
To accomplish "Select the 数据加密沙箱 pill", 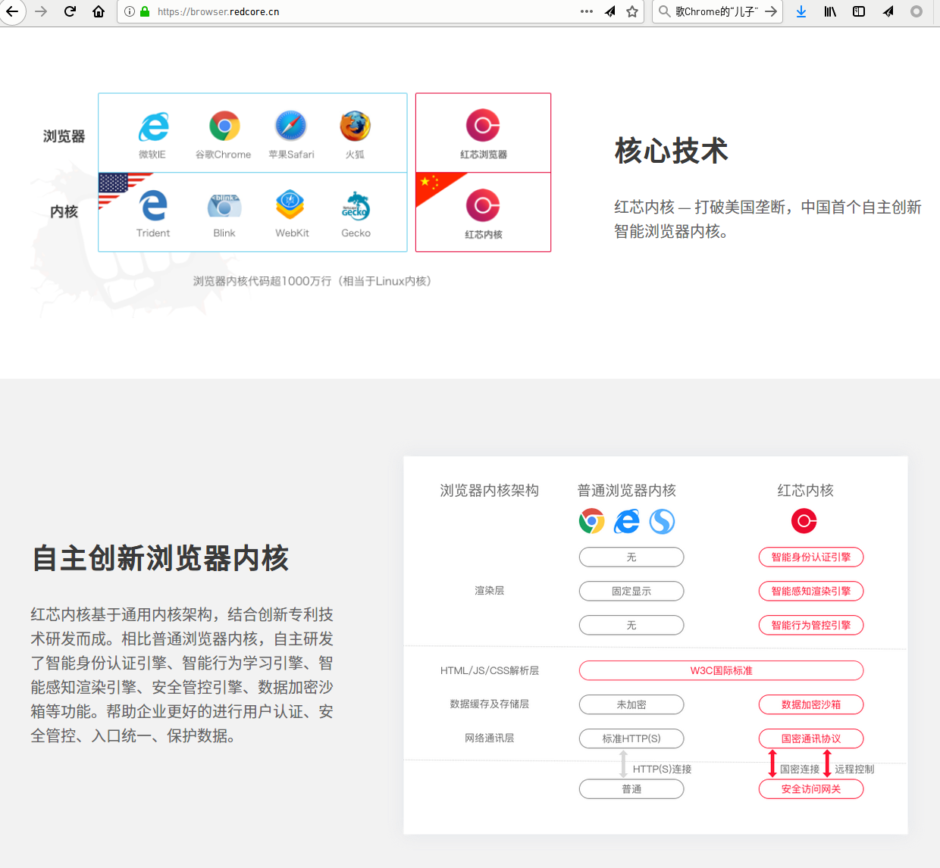I will pos(811,705).
